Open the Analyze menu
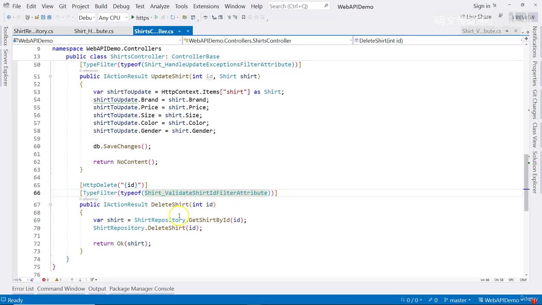 160,6
